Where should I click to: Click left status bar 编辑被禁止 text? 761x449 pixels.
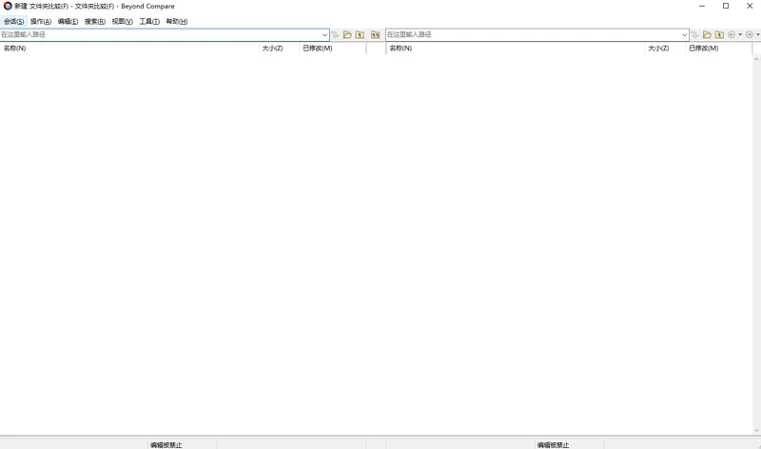(x=166, y=444)
